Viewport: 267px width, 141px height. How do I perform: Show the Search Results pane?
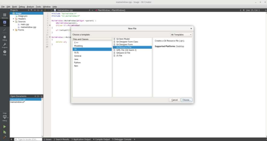[x=62, y=139]
